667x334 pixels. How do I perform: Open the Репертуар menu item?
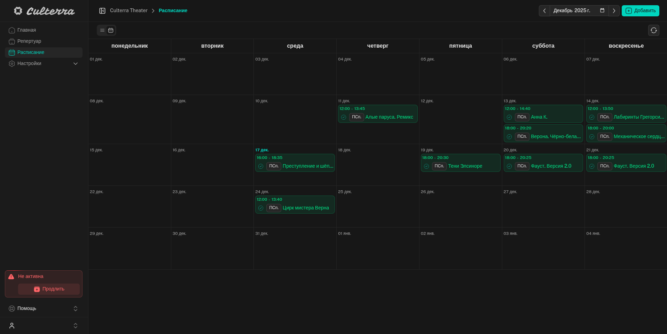29,41
